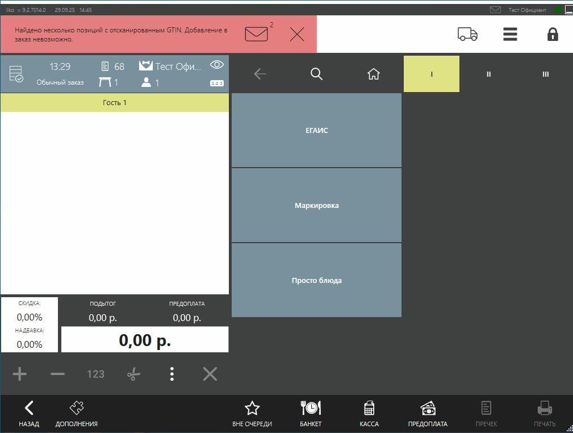Open the delivery truck icon
Image resolution: width=573 pixels, height=433 pixels.
pyautogui.click(x=467, y=35)
